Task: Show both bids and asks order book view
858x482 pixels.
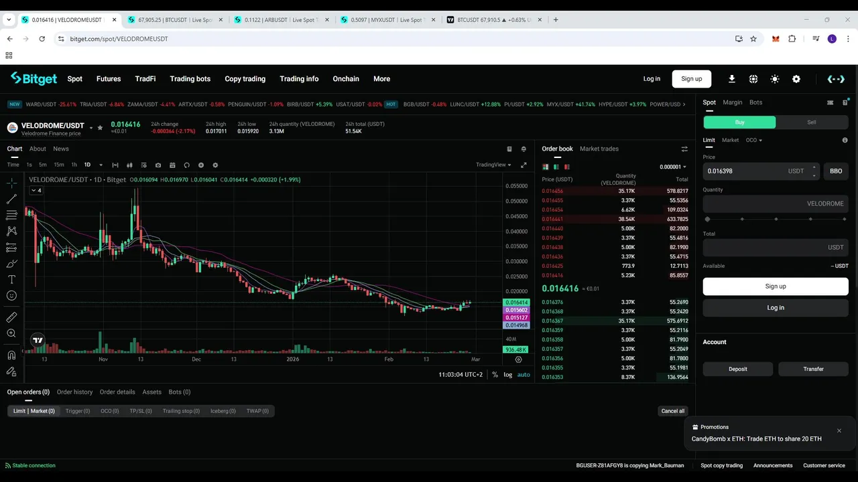Action: pyautogui.click(x=546, y=167)
